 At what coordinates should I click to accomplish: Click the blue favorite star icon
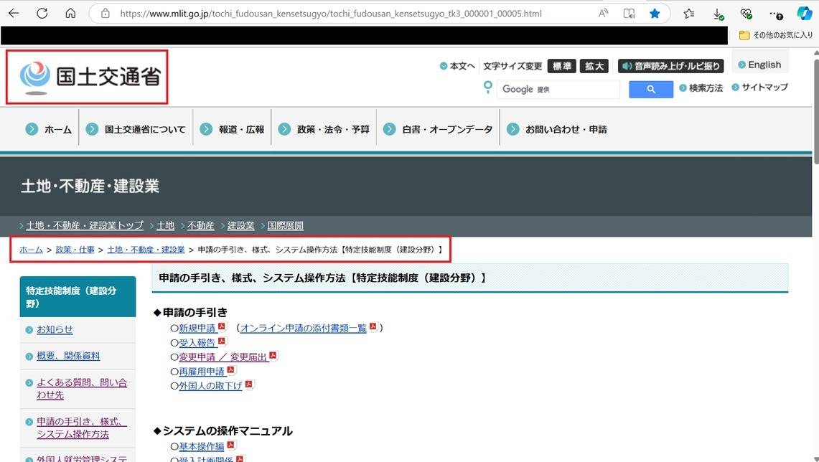tap(655, 13)
